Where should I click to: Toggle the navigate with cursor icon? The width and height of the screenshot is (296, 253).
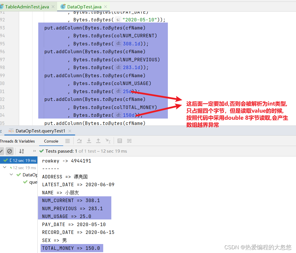pos(108,141)
